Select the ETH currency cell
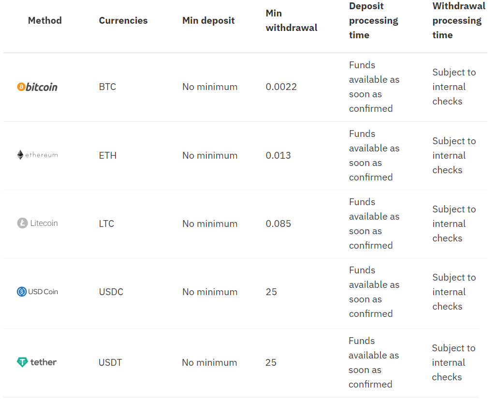 pos(107,155)
